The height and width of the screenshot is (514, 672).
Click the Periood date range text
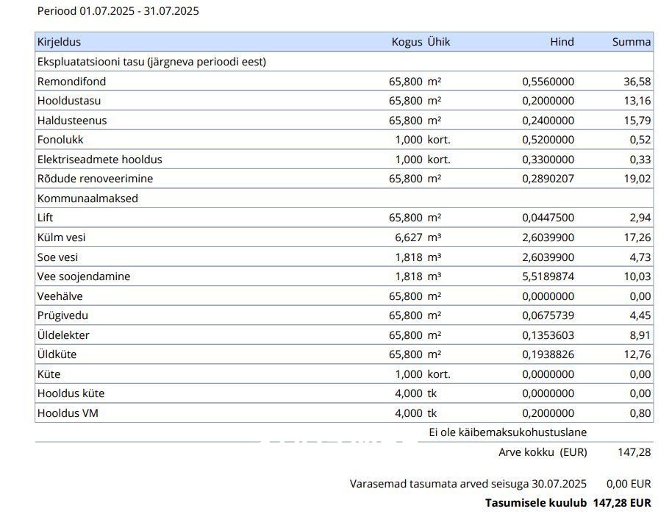[118, 11]
